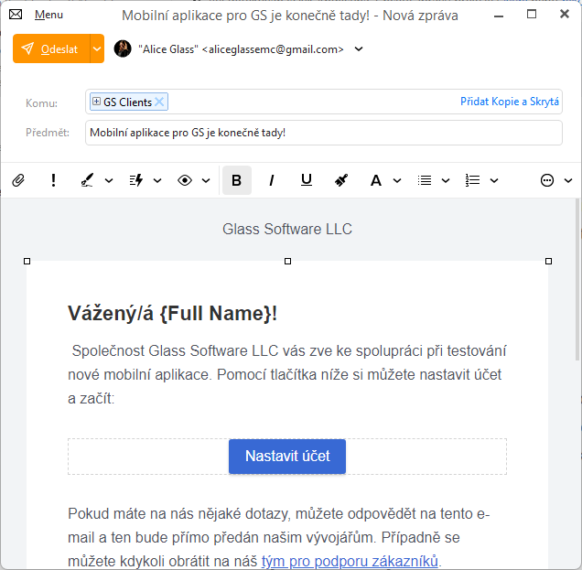Send the message with Odeslat
582x570 pixels.
tap(51, 48)
